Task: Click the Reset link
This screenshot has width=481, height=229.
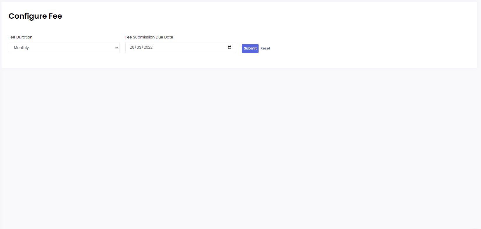Action: pyautogui.click(x=265, y=48)
